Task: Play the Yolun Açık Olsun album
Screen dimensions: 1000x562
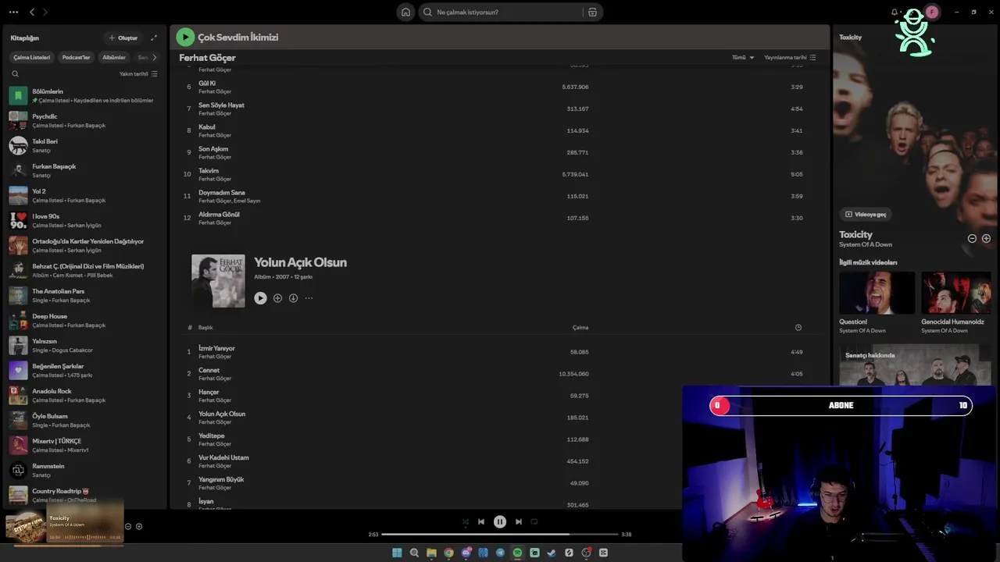Action: (260, 298)
